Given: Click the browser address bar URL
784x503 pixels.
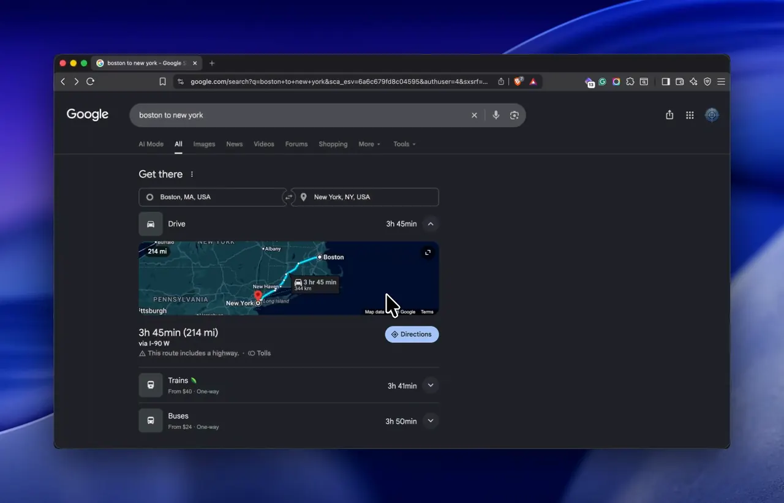Looking at the screenshot, I should tap(339, 81).
